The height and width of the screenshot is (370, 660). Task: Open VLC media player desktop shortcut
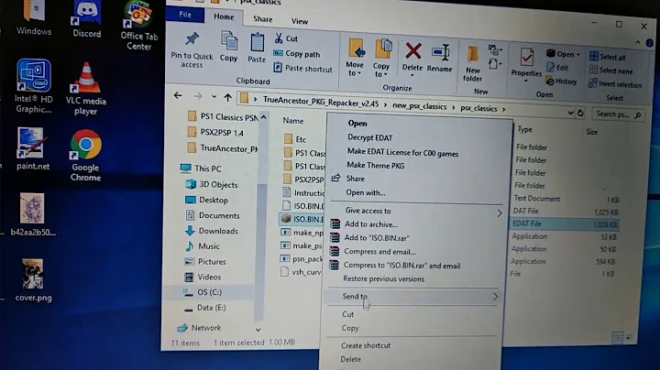pos(86,88)
